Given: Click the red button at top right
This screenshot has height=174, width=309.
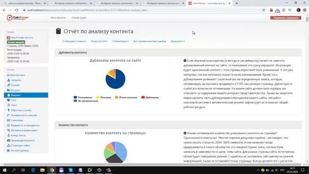Looking at the screenshot, I should pyautogui.click(x=286, y=18).
